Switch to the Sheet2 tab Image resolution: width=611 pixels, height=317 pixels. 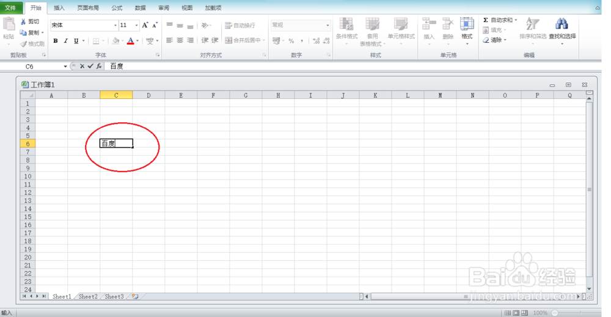[x=88, y=297]
